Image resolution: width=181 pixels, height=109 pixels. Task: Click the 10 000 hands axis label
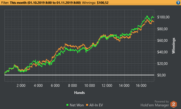click(x=90, y=86)
